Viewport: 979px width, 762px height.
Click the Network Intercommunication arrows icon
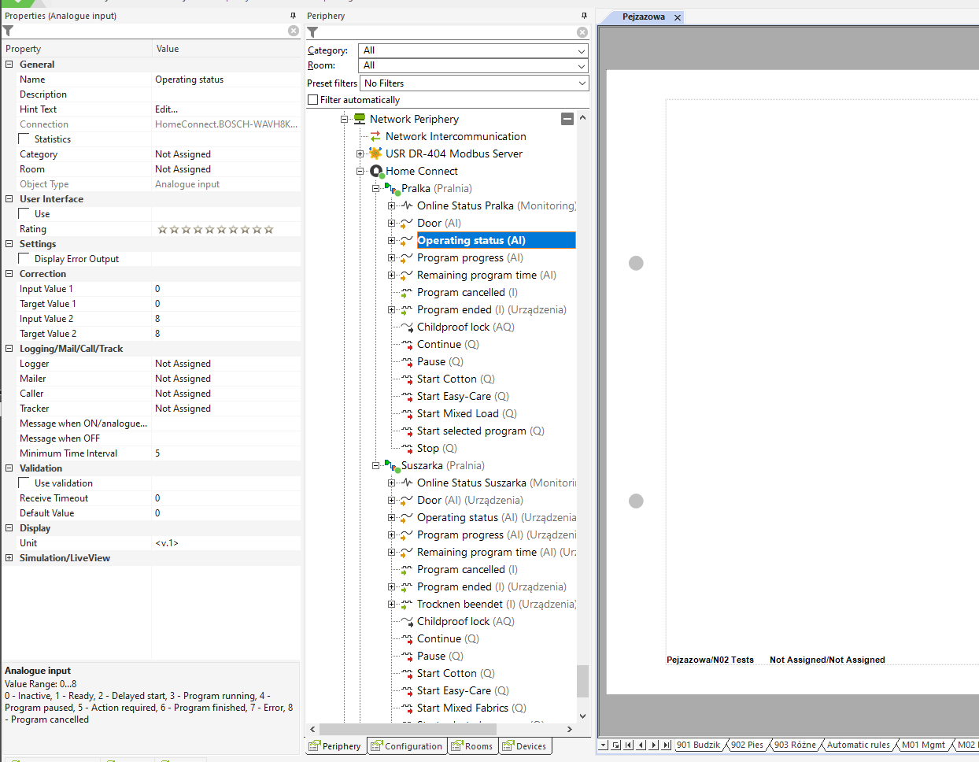(375, 136)
